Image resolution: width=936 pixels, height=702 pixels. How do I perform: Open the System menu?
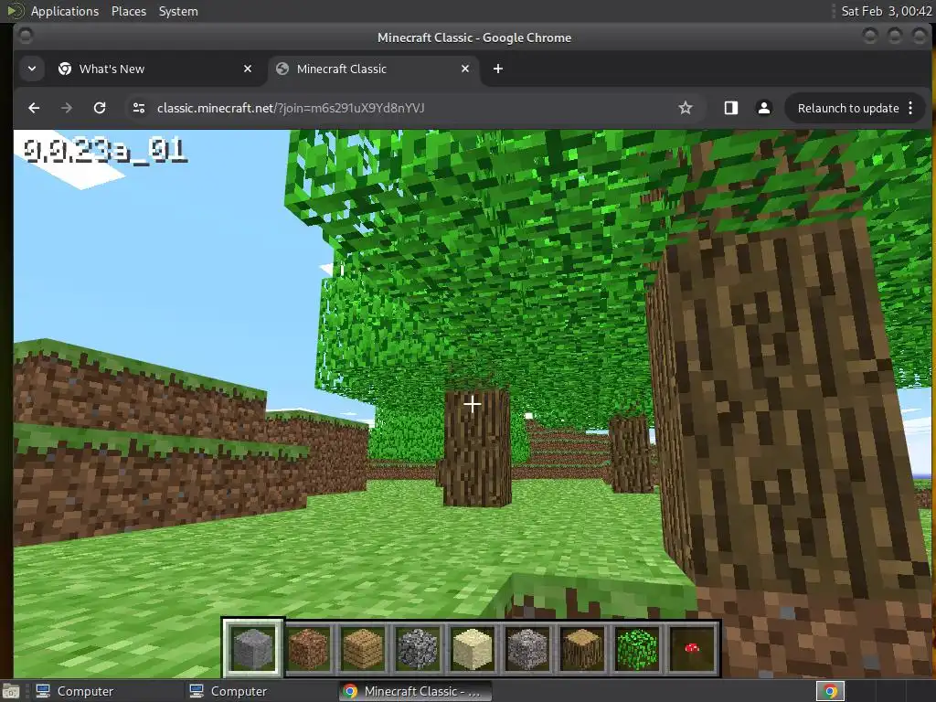coord(178,11)
